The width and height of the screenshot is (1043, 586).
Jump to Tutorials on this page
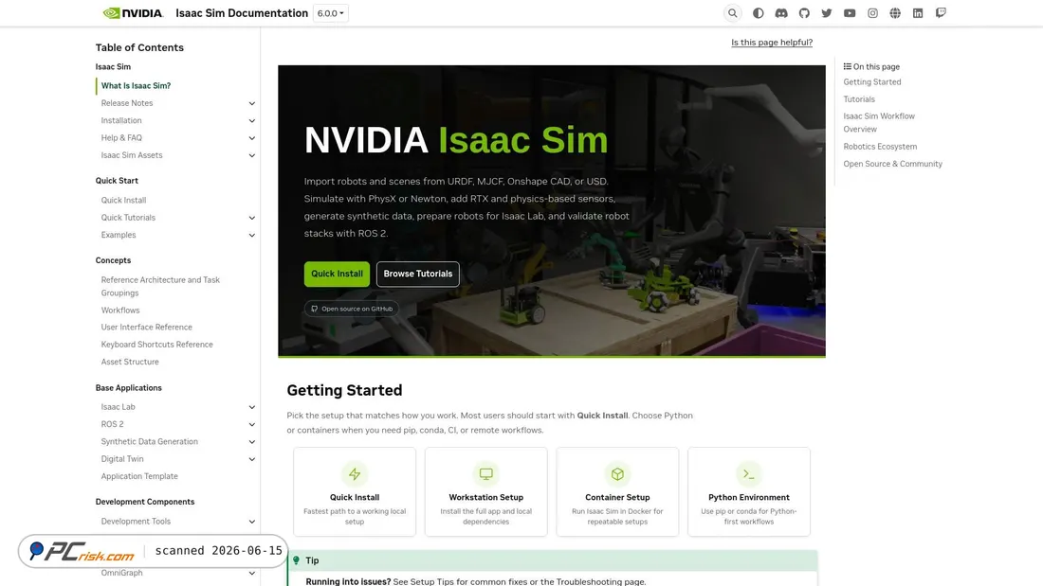(859, 99)
